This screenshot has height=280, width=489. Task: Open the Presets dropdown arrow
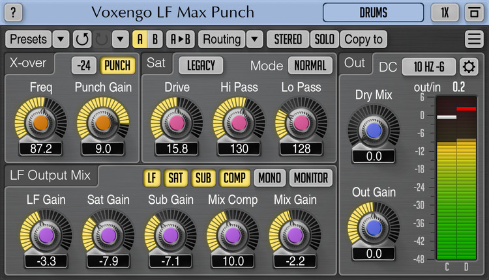pos(61,39)
